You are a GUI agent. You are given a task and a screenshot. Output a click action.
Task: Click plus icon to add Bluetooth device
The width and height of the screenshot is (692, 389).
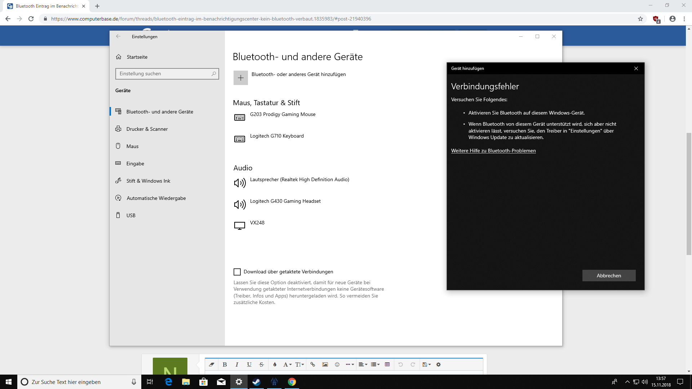point(240,78)
